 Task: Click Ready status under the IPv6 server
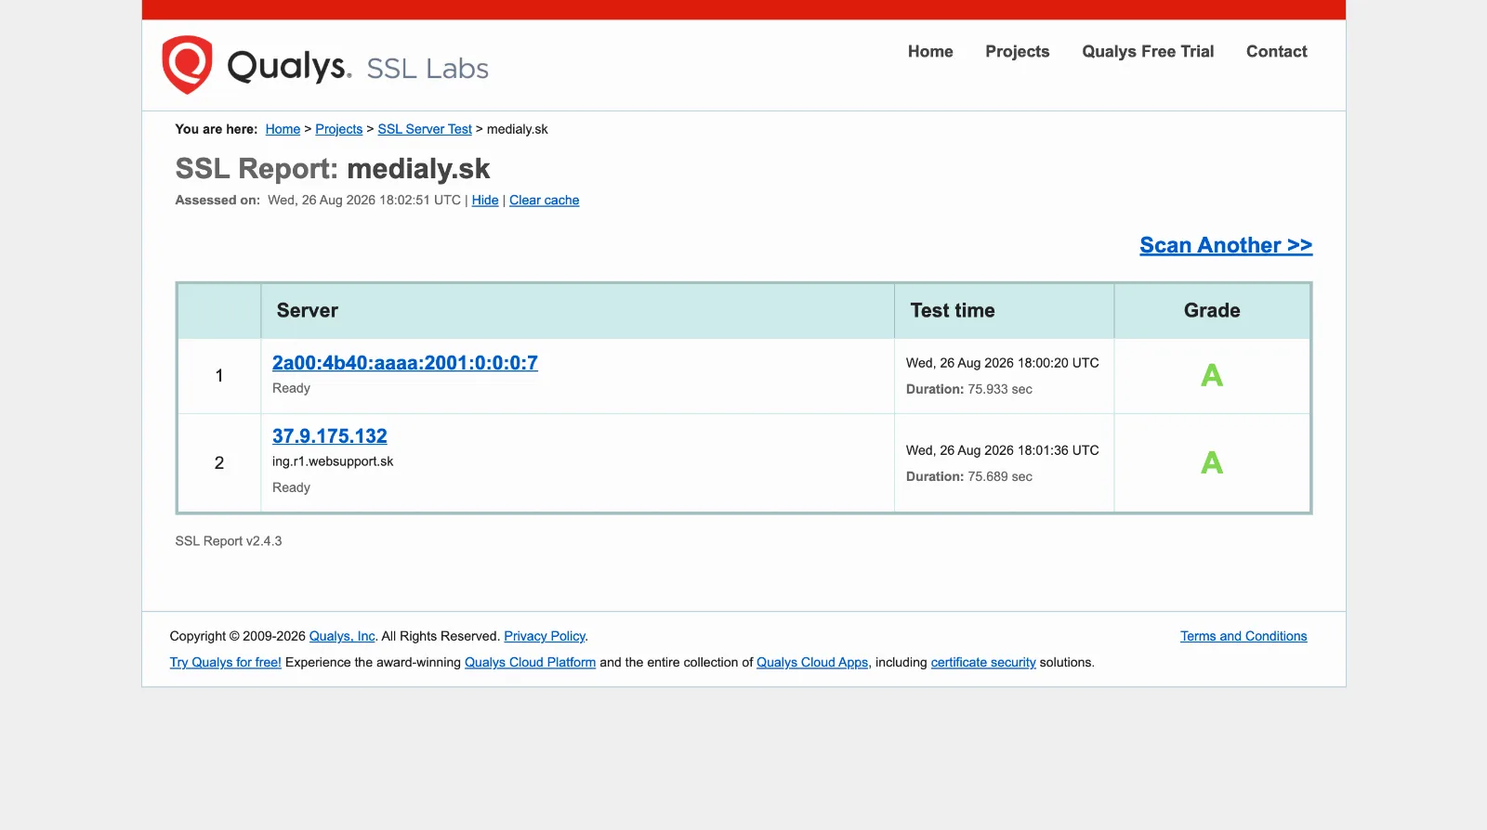291,388
